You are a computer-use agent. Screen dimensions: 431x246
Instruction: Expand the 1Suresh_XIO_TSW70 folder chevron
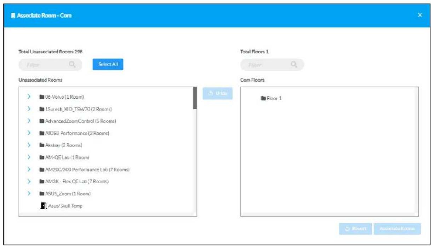(x=29, y=109)
